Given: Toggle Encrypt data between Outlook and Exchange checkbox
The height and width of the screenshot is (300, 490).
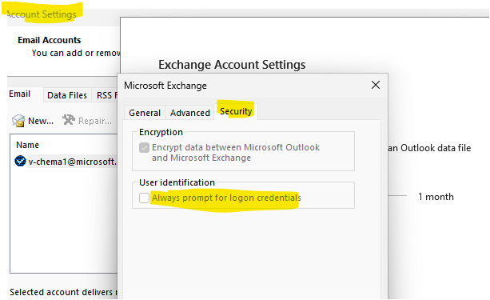Looking at the screenshot, I should pyautogui.click(x=144, y=147).
